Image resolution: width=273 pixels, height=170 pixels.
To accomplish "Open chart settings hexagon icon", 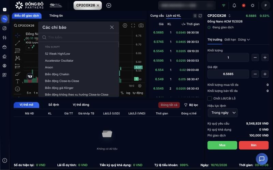I will click(125, 26).
